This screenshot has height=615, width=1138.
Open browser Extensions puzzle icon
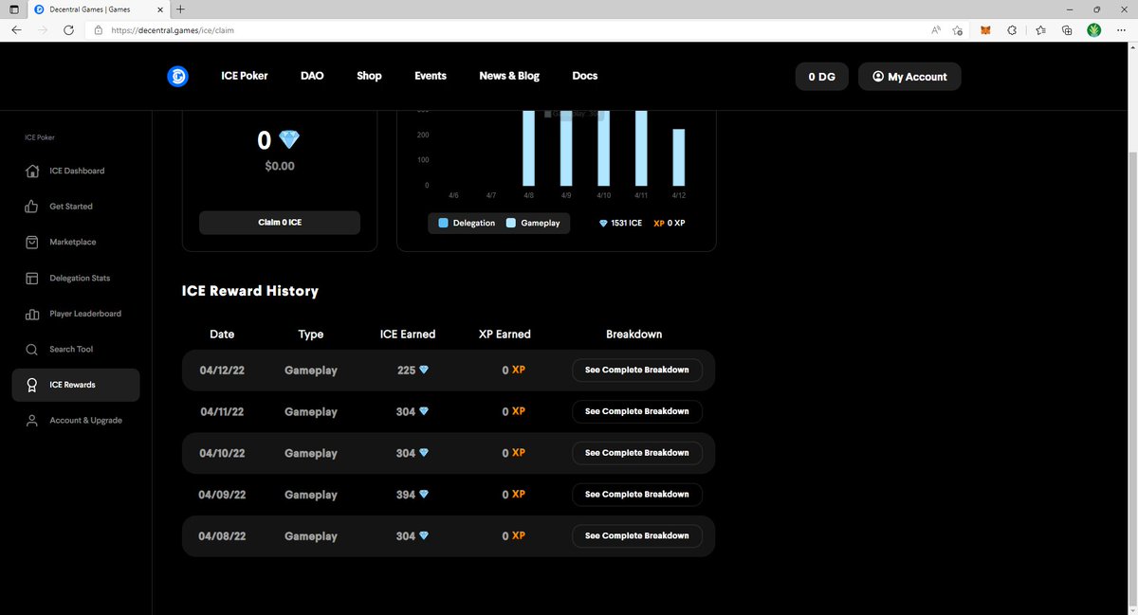1012,30
